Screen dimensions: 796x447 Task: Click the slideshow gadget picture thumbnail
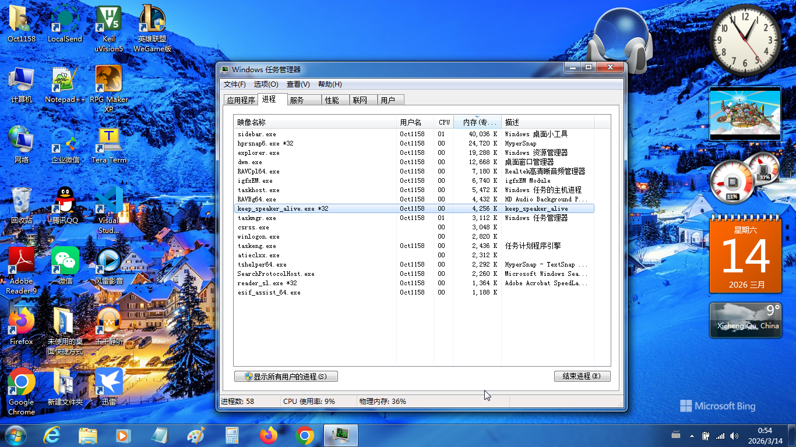pos(745,113)
